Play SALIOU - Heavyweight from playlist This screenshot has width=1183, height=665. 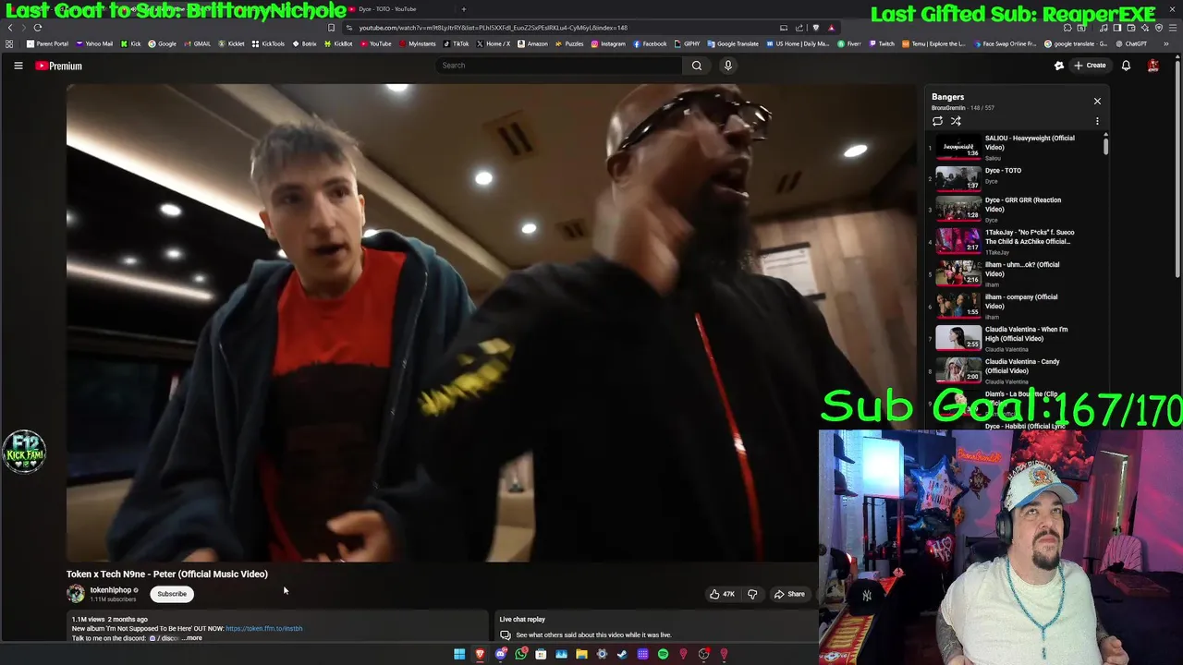pyautogui.click(x=1014, y=148)
